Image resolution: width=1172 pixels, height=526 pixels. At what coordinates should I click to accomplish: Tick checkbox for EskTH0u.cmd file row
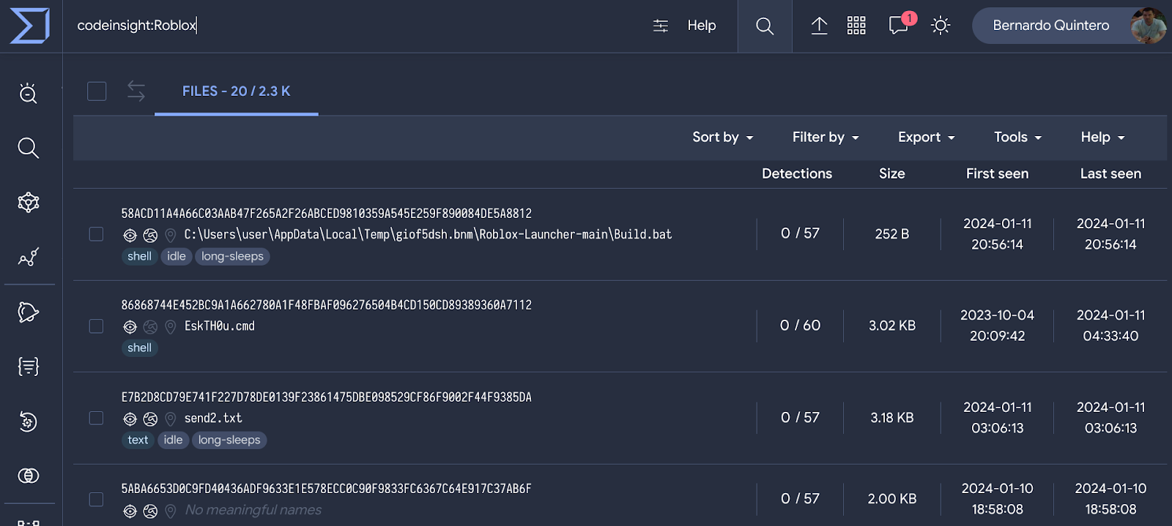[96, 326]
